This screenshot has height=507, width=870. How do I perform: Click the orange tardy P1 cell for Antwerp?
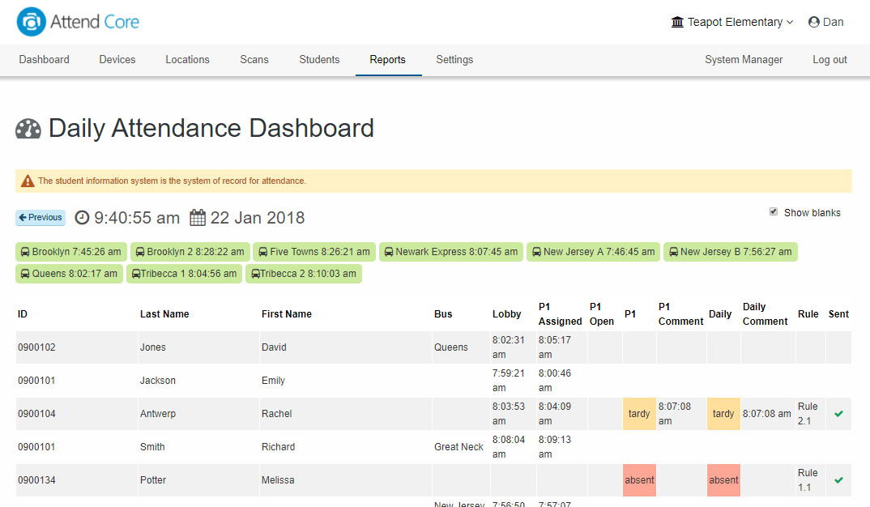pos(639,414)
